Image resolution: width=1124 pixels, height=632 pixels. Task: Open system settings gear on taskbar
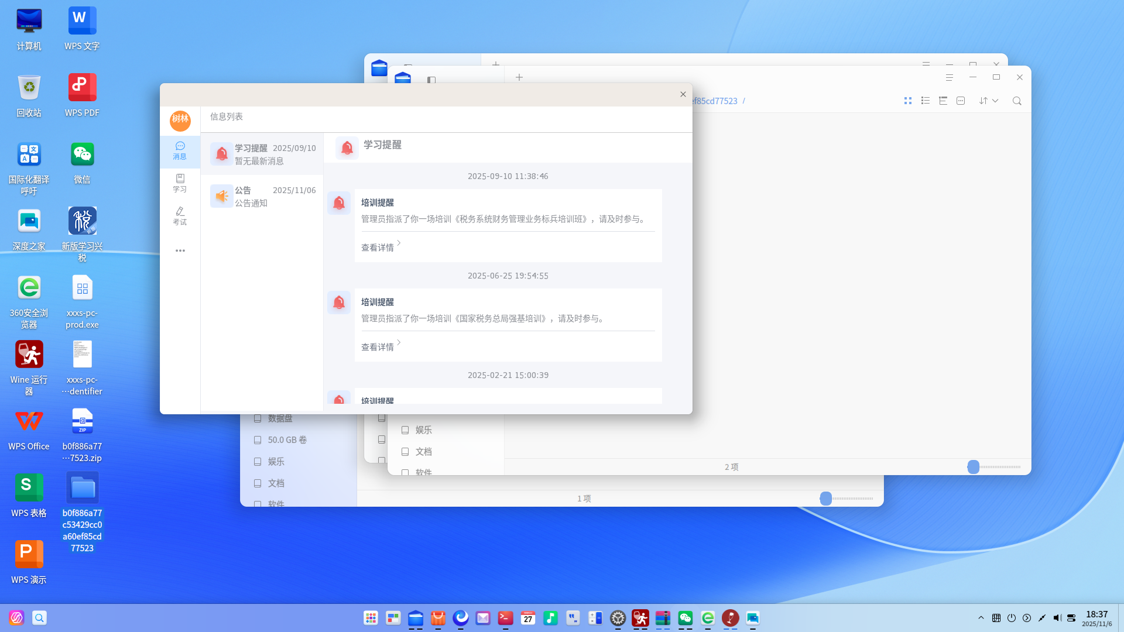618,618
